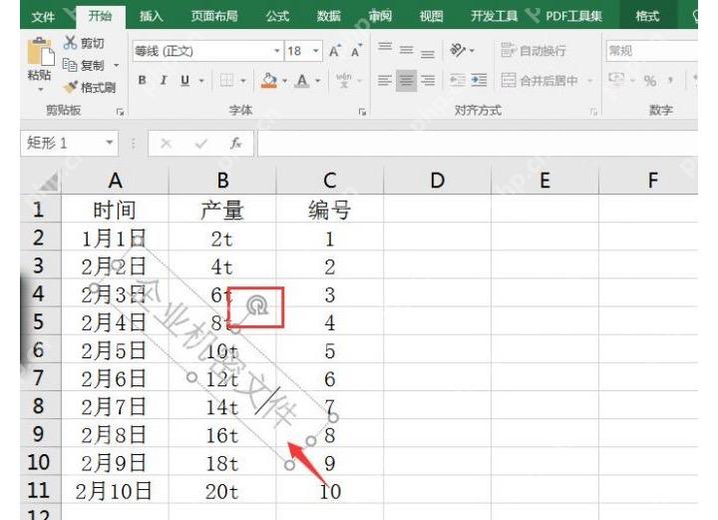Click the Orientation (text angle) icon

tap(459, 50)
